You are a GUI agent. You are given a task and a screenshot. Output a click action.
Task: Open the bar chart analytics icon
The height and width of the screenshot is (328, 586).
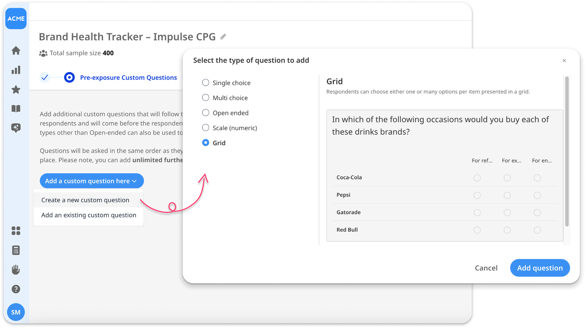click(x=16, y=70)
